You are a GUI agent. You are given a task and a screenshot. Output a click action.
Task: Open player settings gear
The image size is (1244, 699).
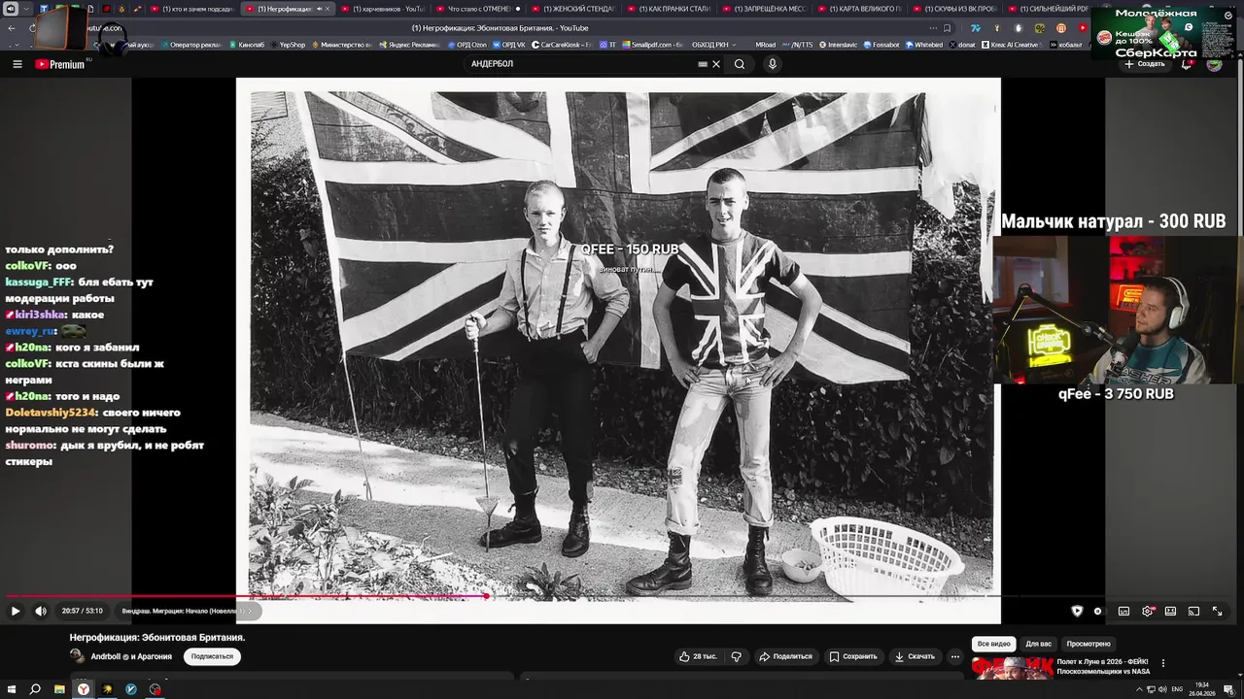1148,611
